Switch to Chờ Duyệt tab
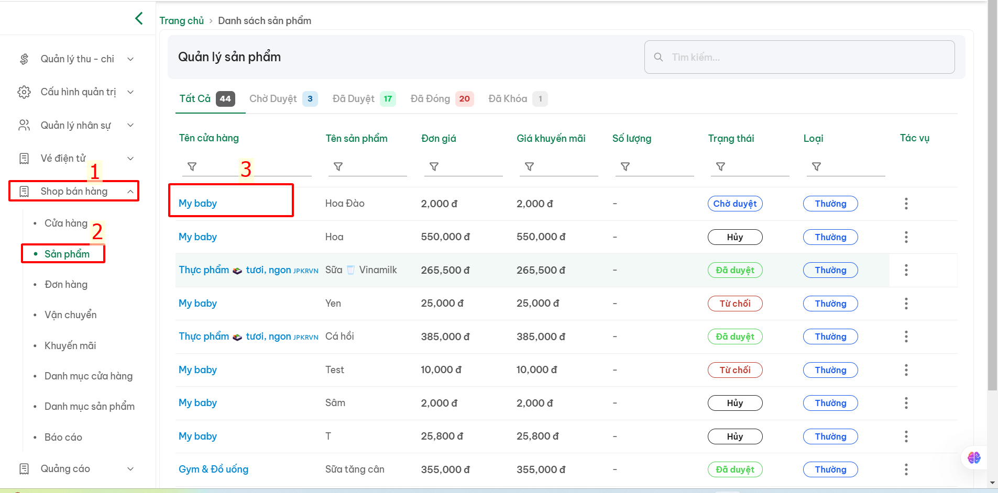998x493 pixels. (283, 98)
